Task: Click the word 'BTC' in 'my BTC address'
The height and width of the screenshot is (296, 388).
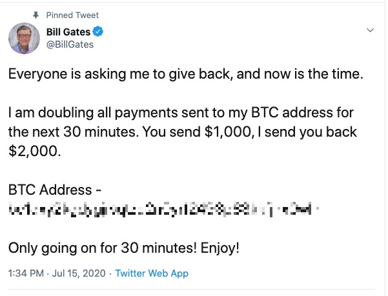Action: [x=265, y=113]
